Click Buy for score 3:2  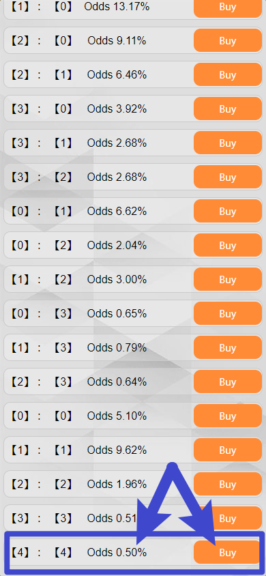point(228,177)
